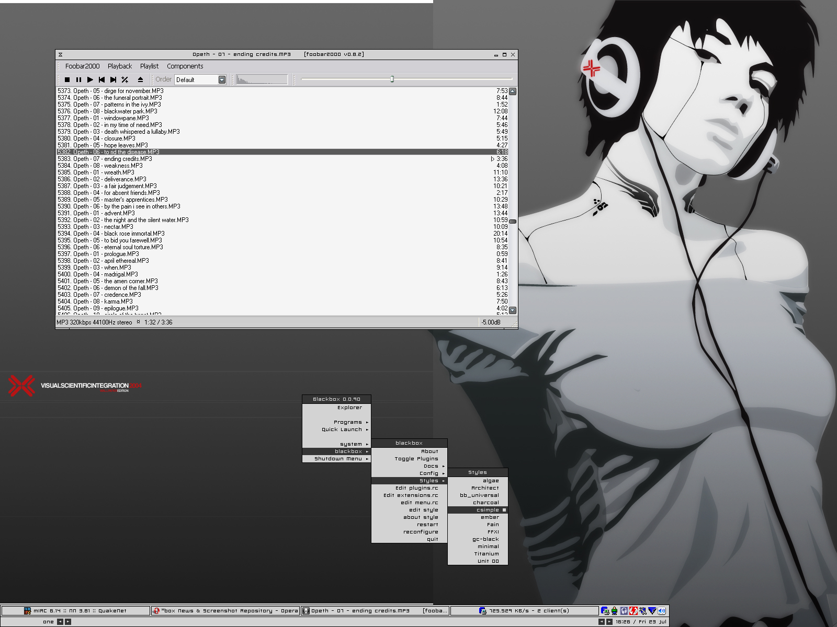The height and width of the screenshot is (627, 837).
Task: Select track 'demon of the fall.MP3'
Action: tap(282, 288)
